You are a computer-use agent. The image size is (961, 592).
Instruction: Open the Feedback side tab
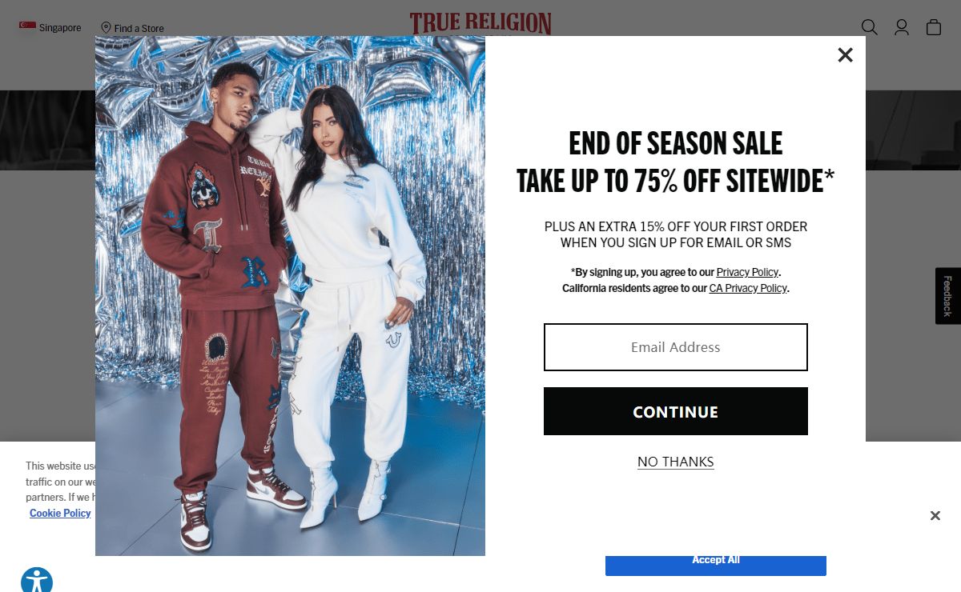pos(948,296)
